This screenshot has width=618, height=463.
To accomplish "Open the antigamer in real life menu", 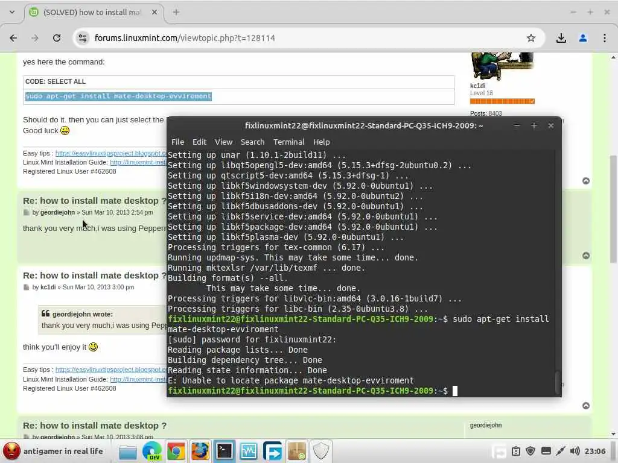I will (x=53, y=451).
